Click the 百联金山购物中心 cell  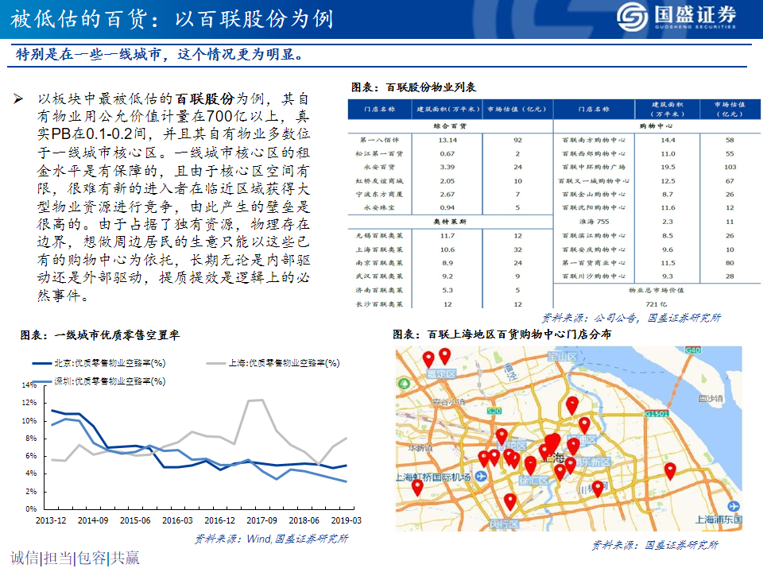click(x=594, y=194)
